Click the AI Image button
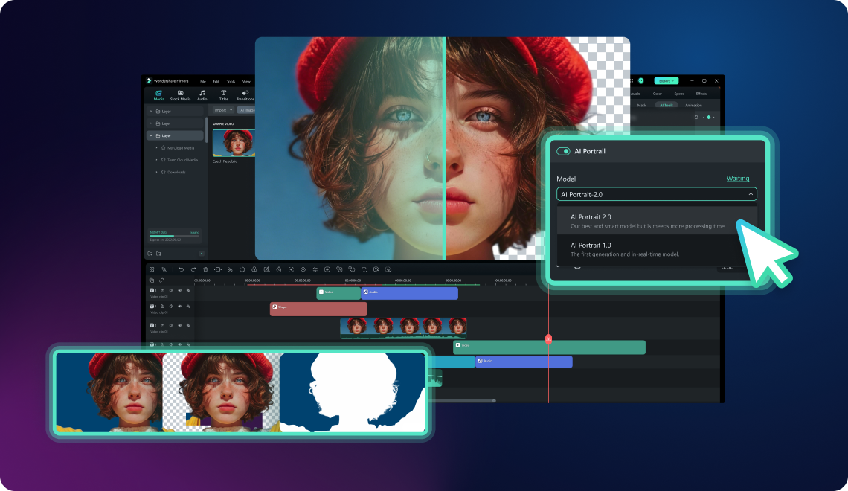848x491 pixels. [247, 110]
